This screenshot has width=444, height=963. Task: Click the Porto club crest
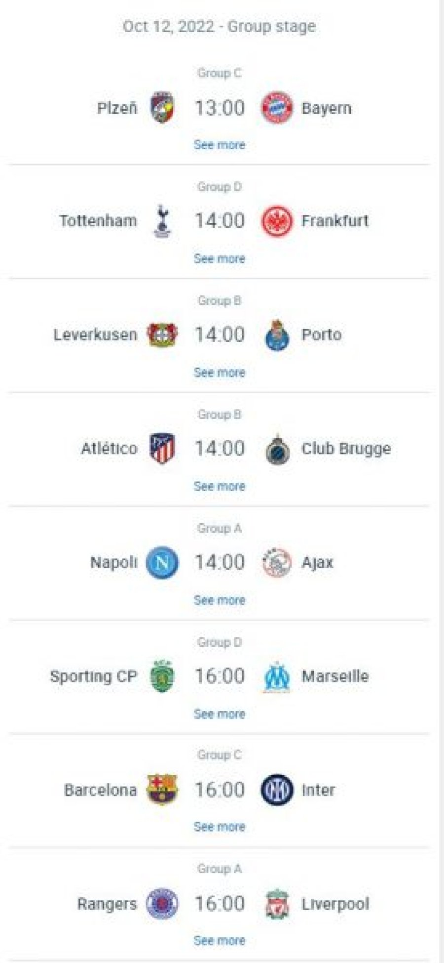(x=277, y=335)
